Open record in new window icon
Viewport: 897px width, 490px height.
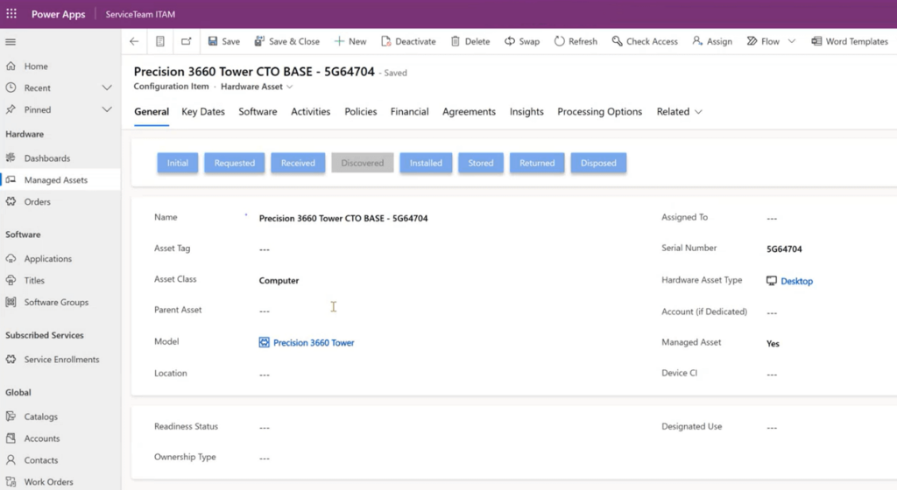(x=187, y=41)
